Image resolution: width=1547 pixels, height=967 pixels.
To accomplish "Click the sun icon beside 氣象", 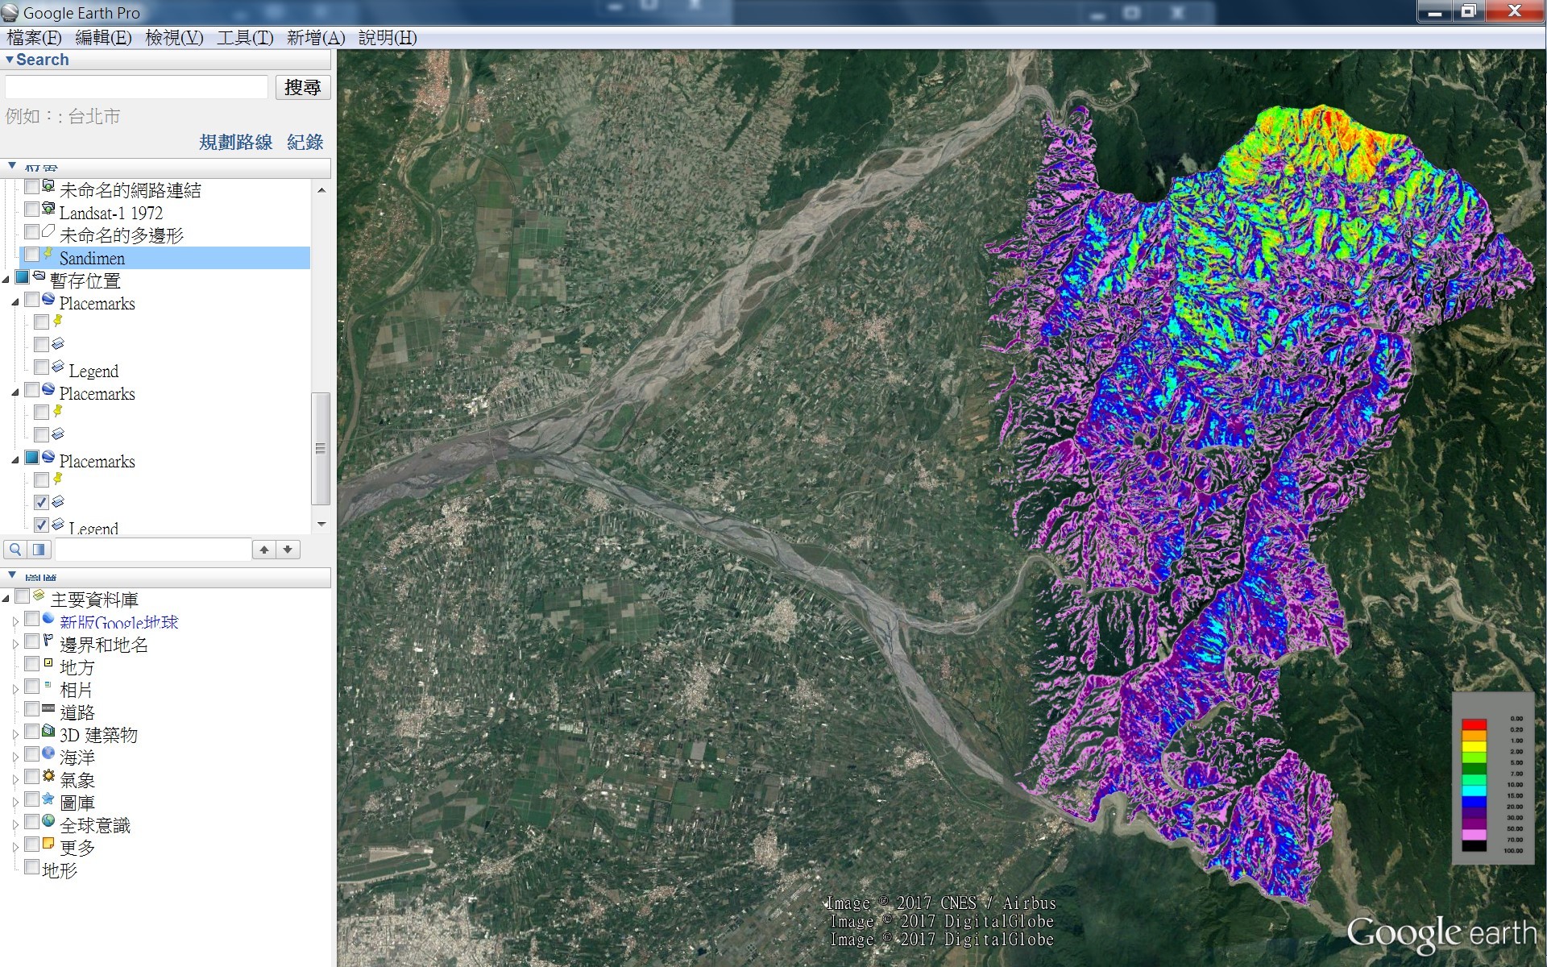I will [48, 777].
